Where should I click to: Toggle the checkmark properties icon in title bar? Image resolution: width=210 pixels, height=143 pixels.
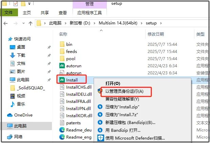[16, 4]
